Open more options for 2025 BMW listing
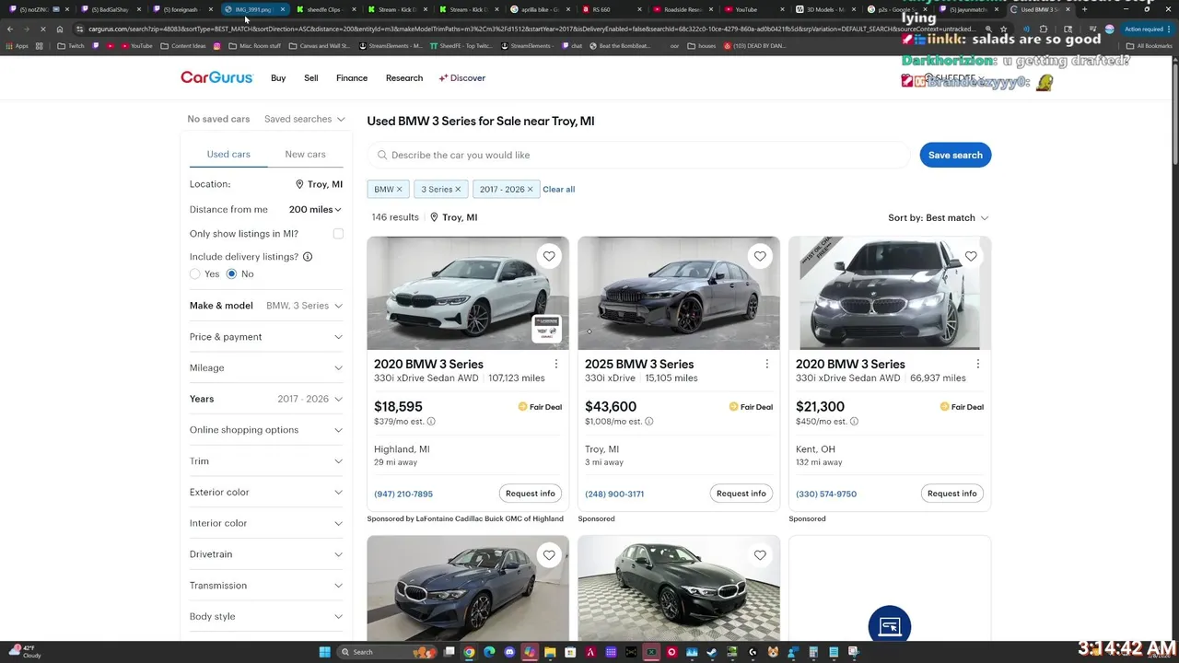The width and height of the screenshot is (1179, 663). 767,364
